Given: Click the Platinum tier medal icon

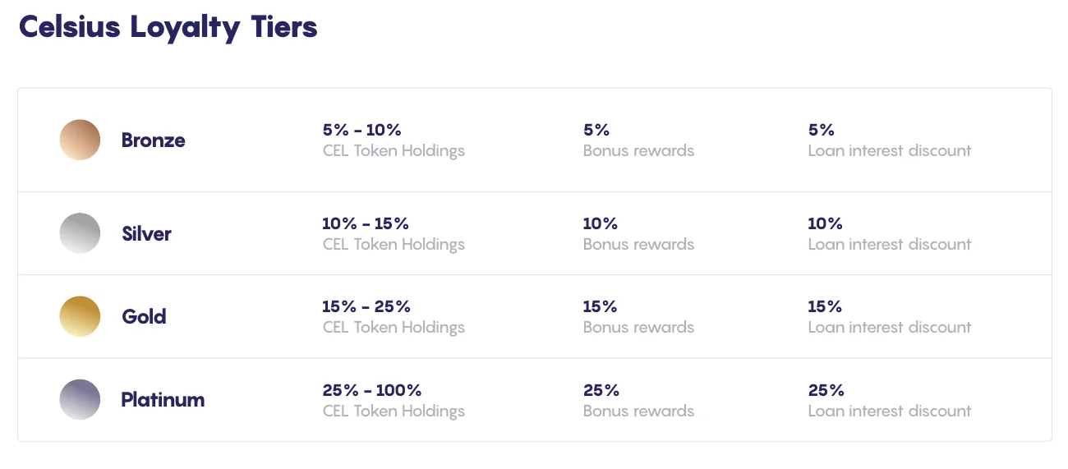Looking at the screenshot, I should point(80,400).
